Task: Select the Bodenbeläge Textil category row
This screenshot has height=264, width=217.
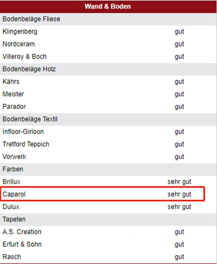Action: pos(108,119)
